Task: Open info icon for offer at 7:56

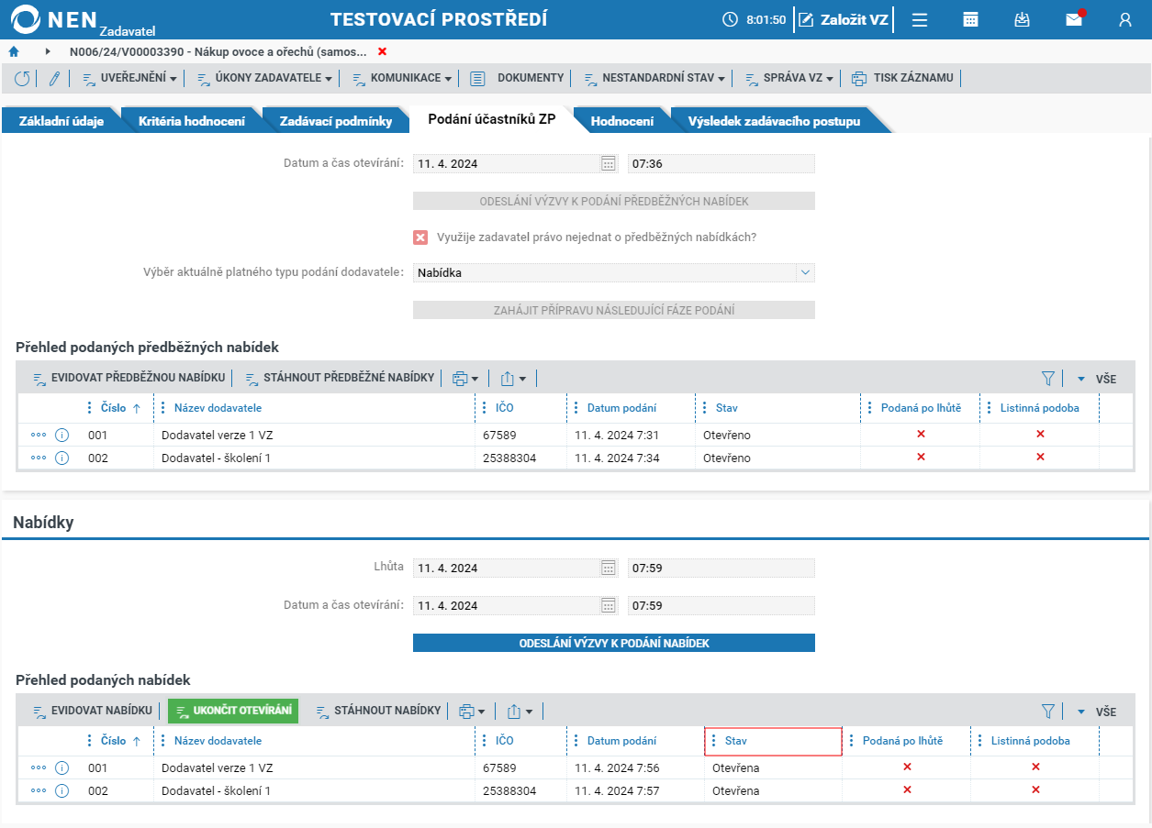Action: (x=62, y=767)
